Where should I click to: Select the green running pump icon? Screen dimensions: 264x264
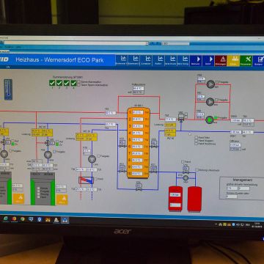[210, 120]
